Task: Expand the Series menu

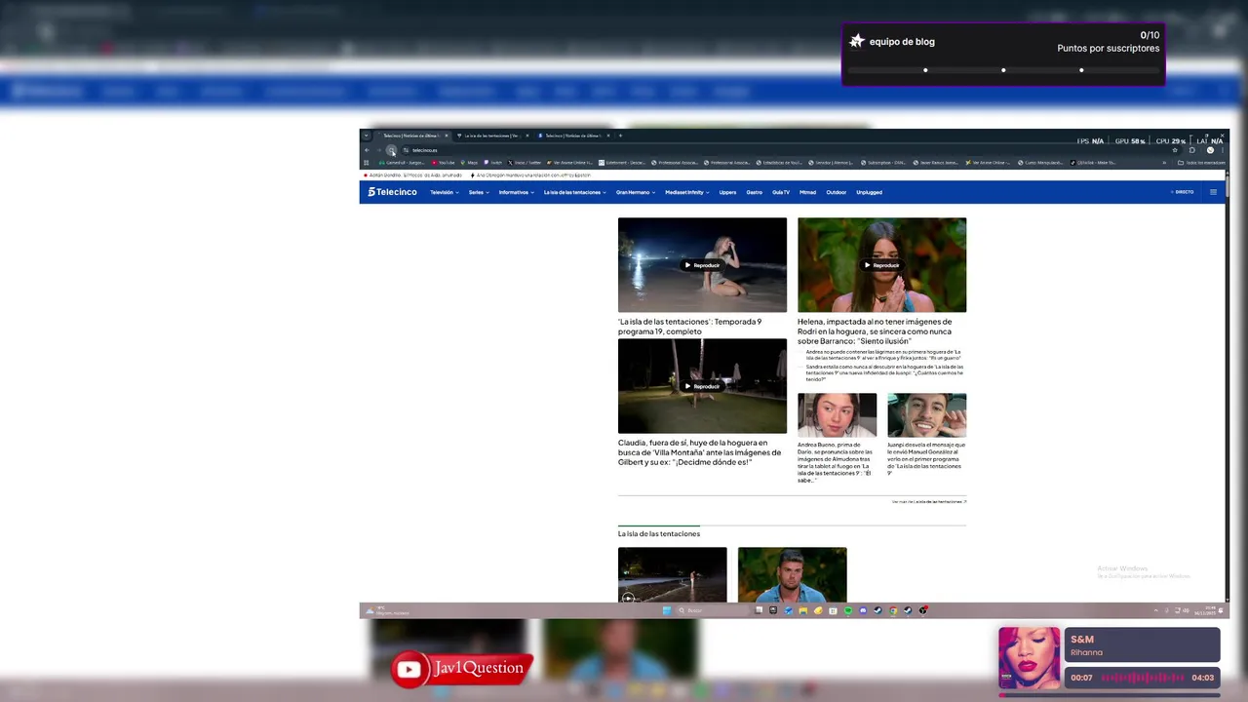Action: [479, 192]
